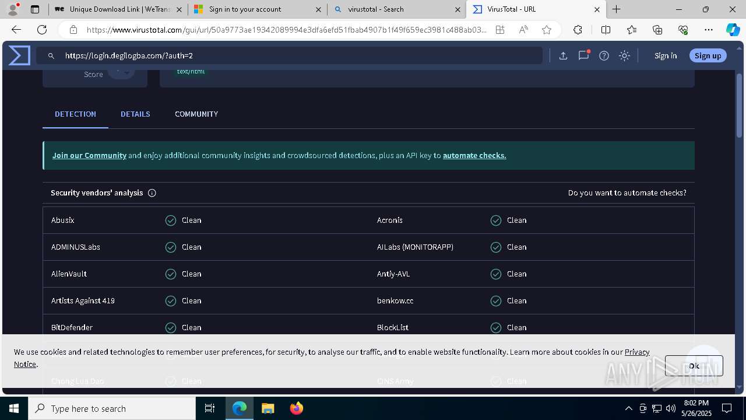View site information lock icon
Image resolution: width=746 pixels, height=420 pixels.
coord(73,30)
